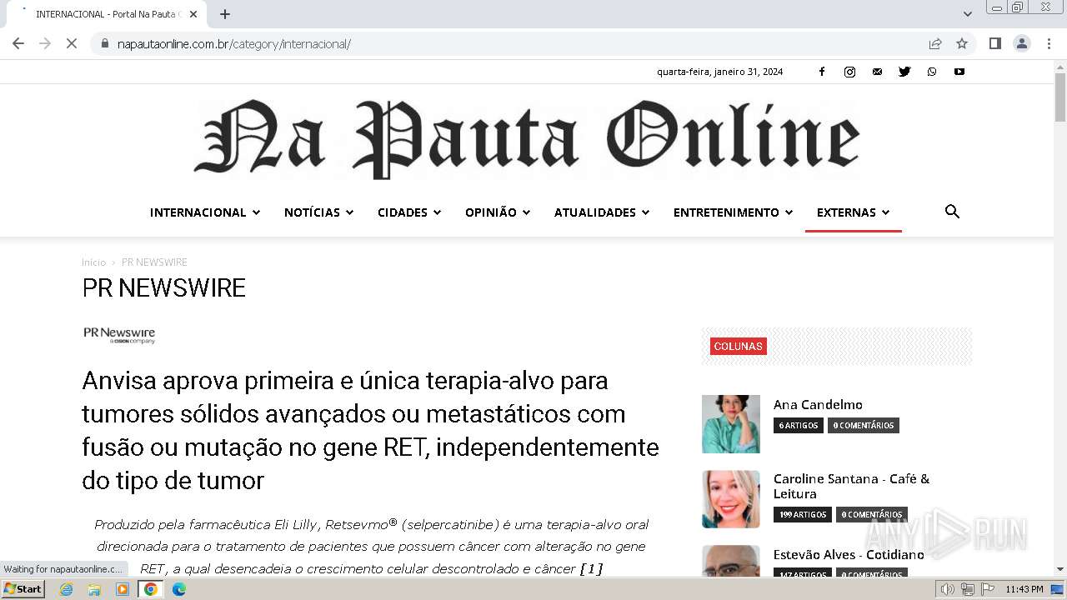Switch to Chrome in the taskbar
The height and width of the screenshot is (600, 1067).
(151, 589)
